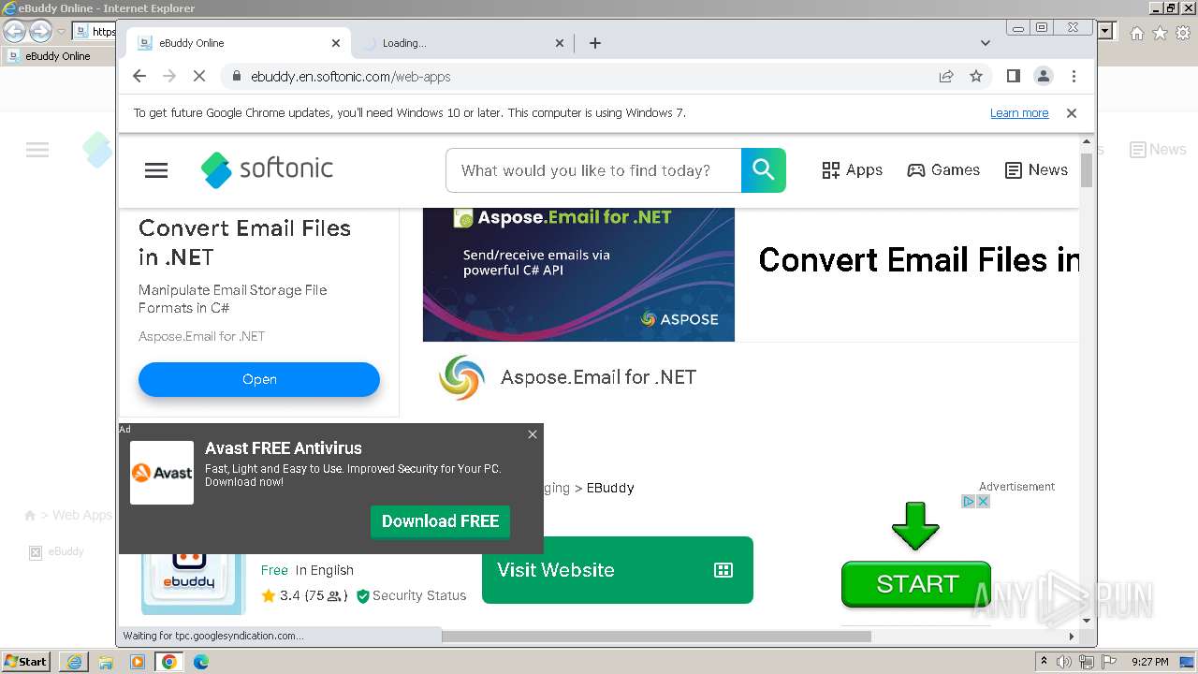Click the blue Open ad button
The image size is (1198, 674).
click(259, 379)
